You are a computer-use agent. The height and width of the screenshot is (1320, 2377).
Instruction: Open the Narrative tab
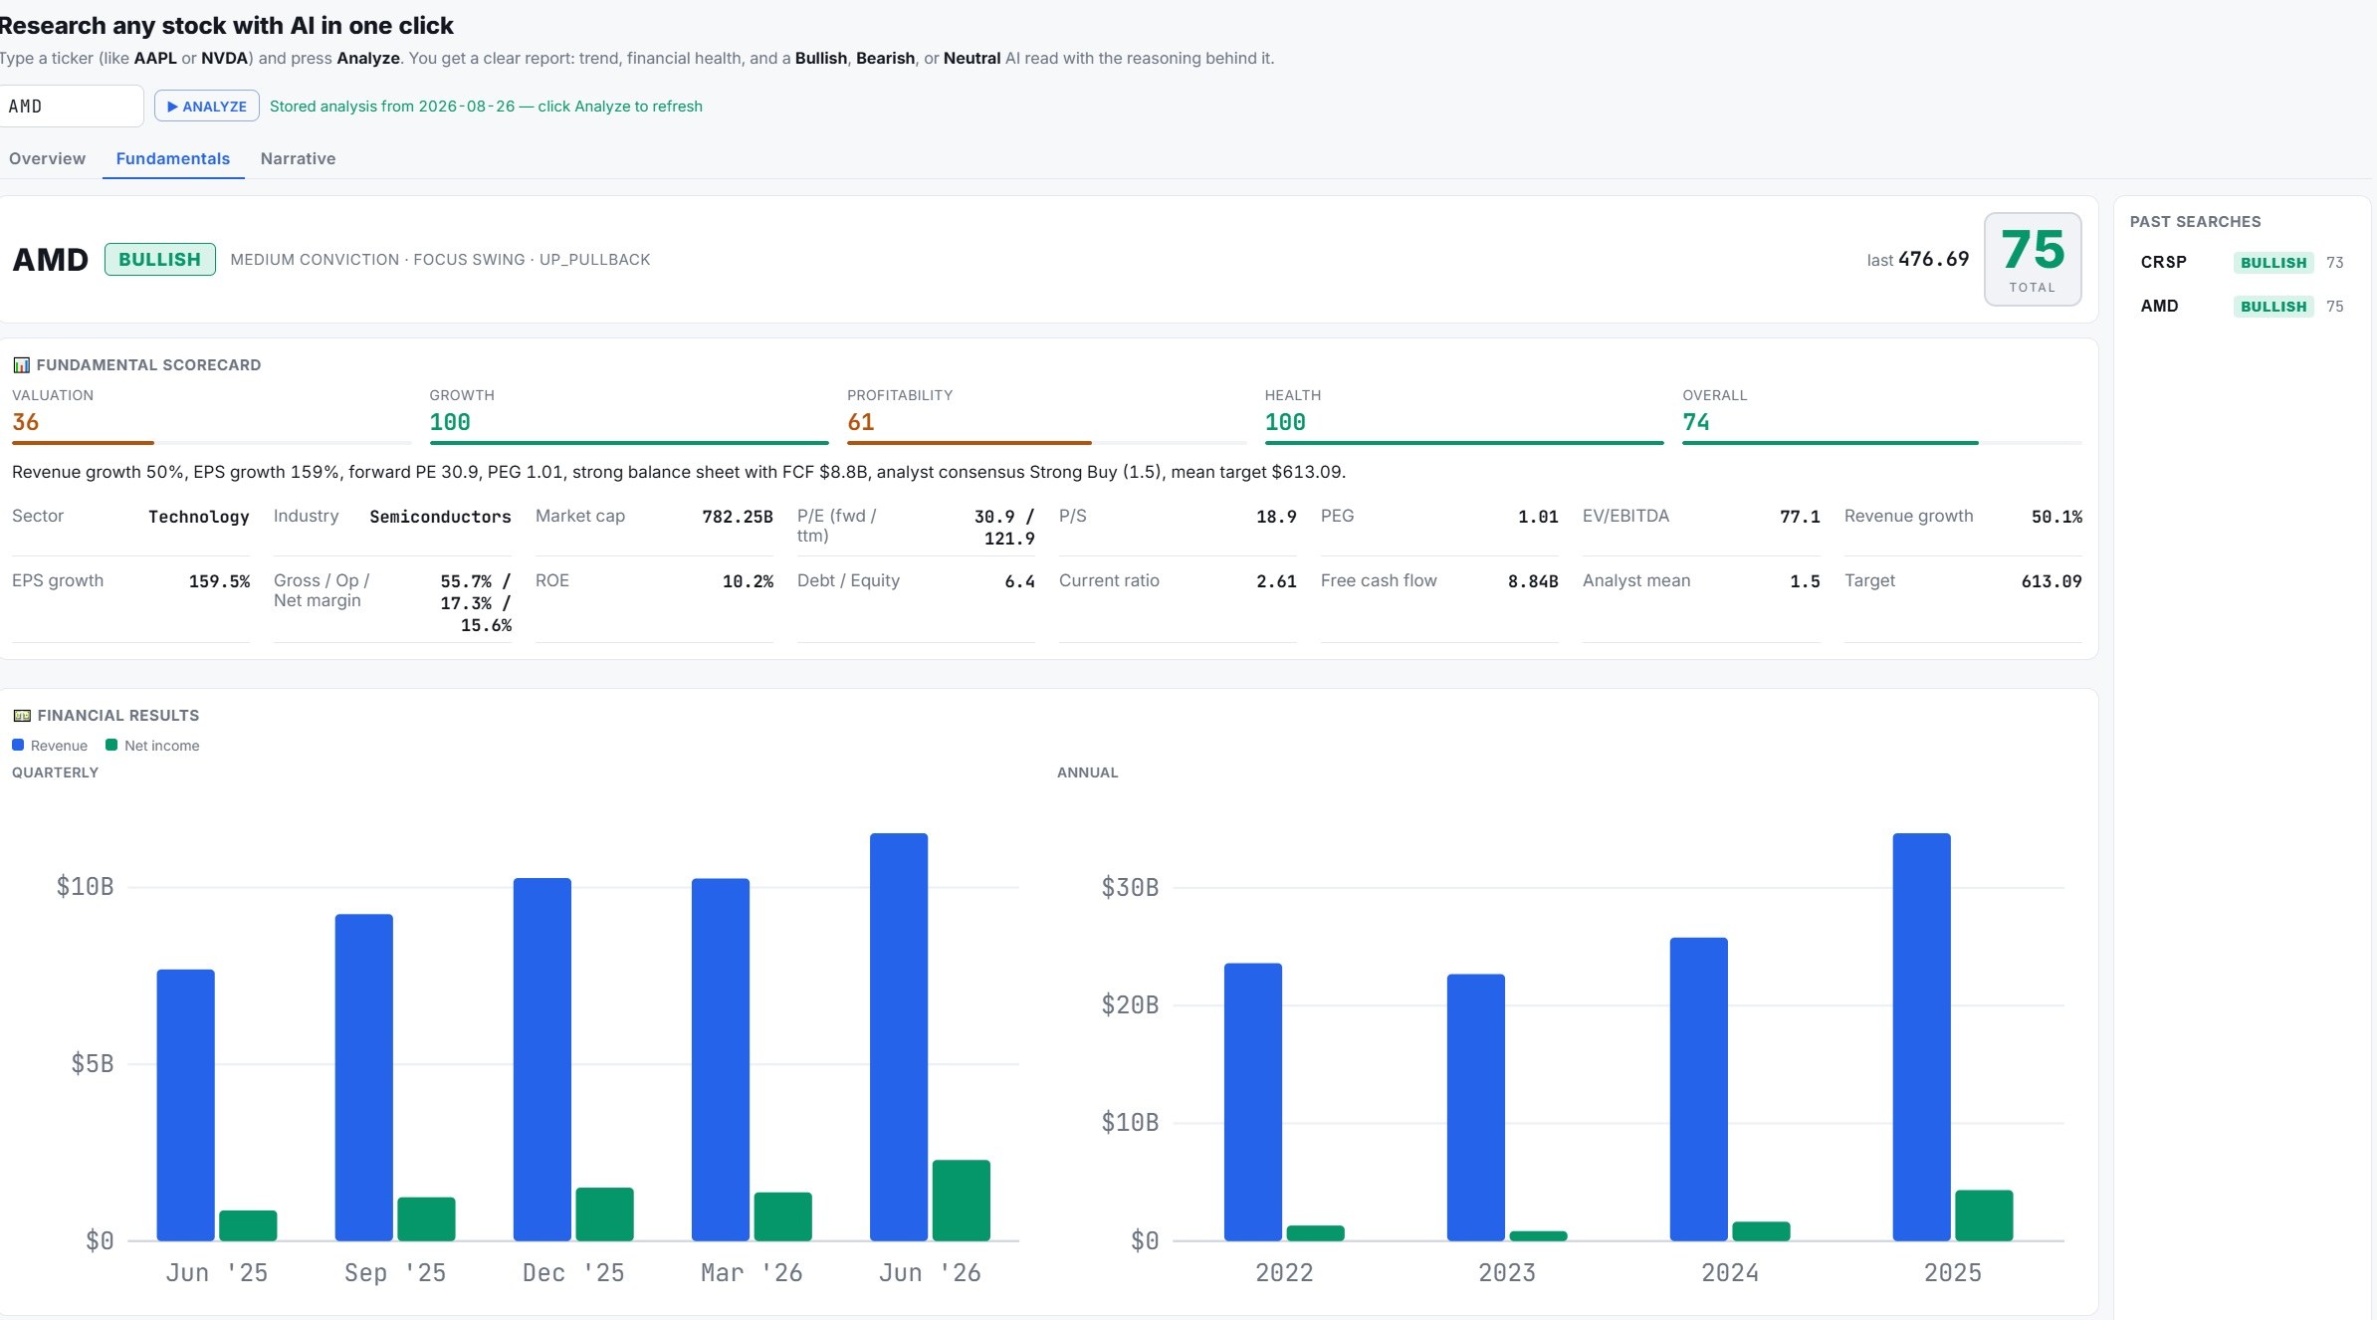[x=298, y=158]
